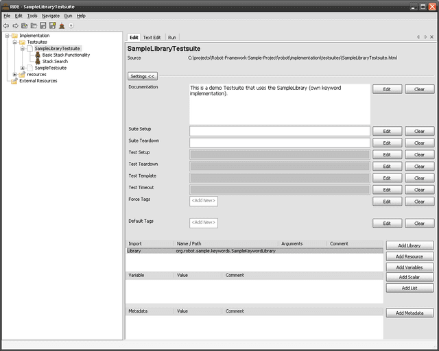Click the Open Test Suite toolbar icon
Screen dimensions: 439x351
coord(24,25)
